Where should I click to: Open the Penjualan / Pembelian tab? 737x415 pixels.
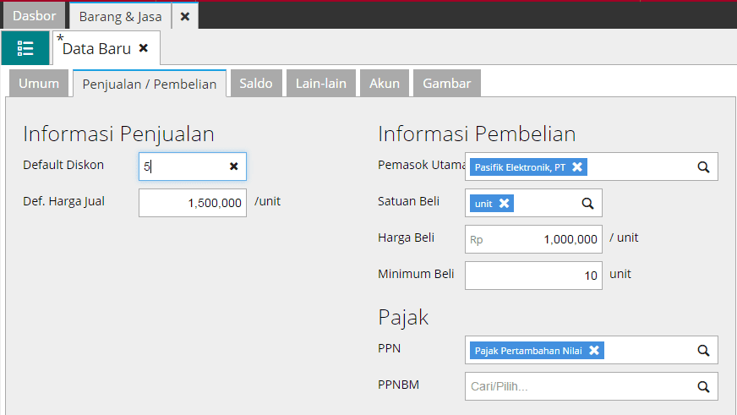tap(150, 84)
